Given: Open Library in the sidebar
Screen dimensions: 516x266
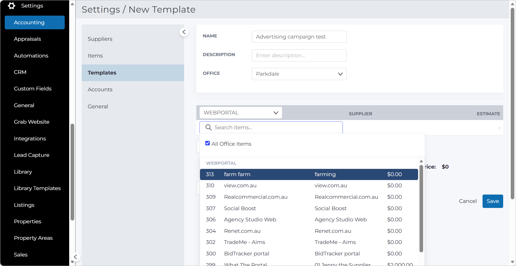Looking at the screenshot, I should [23, 172].
